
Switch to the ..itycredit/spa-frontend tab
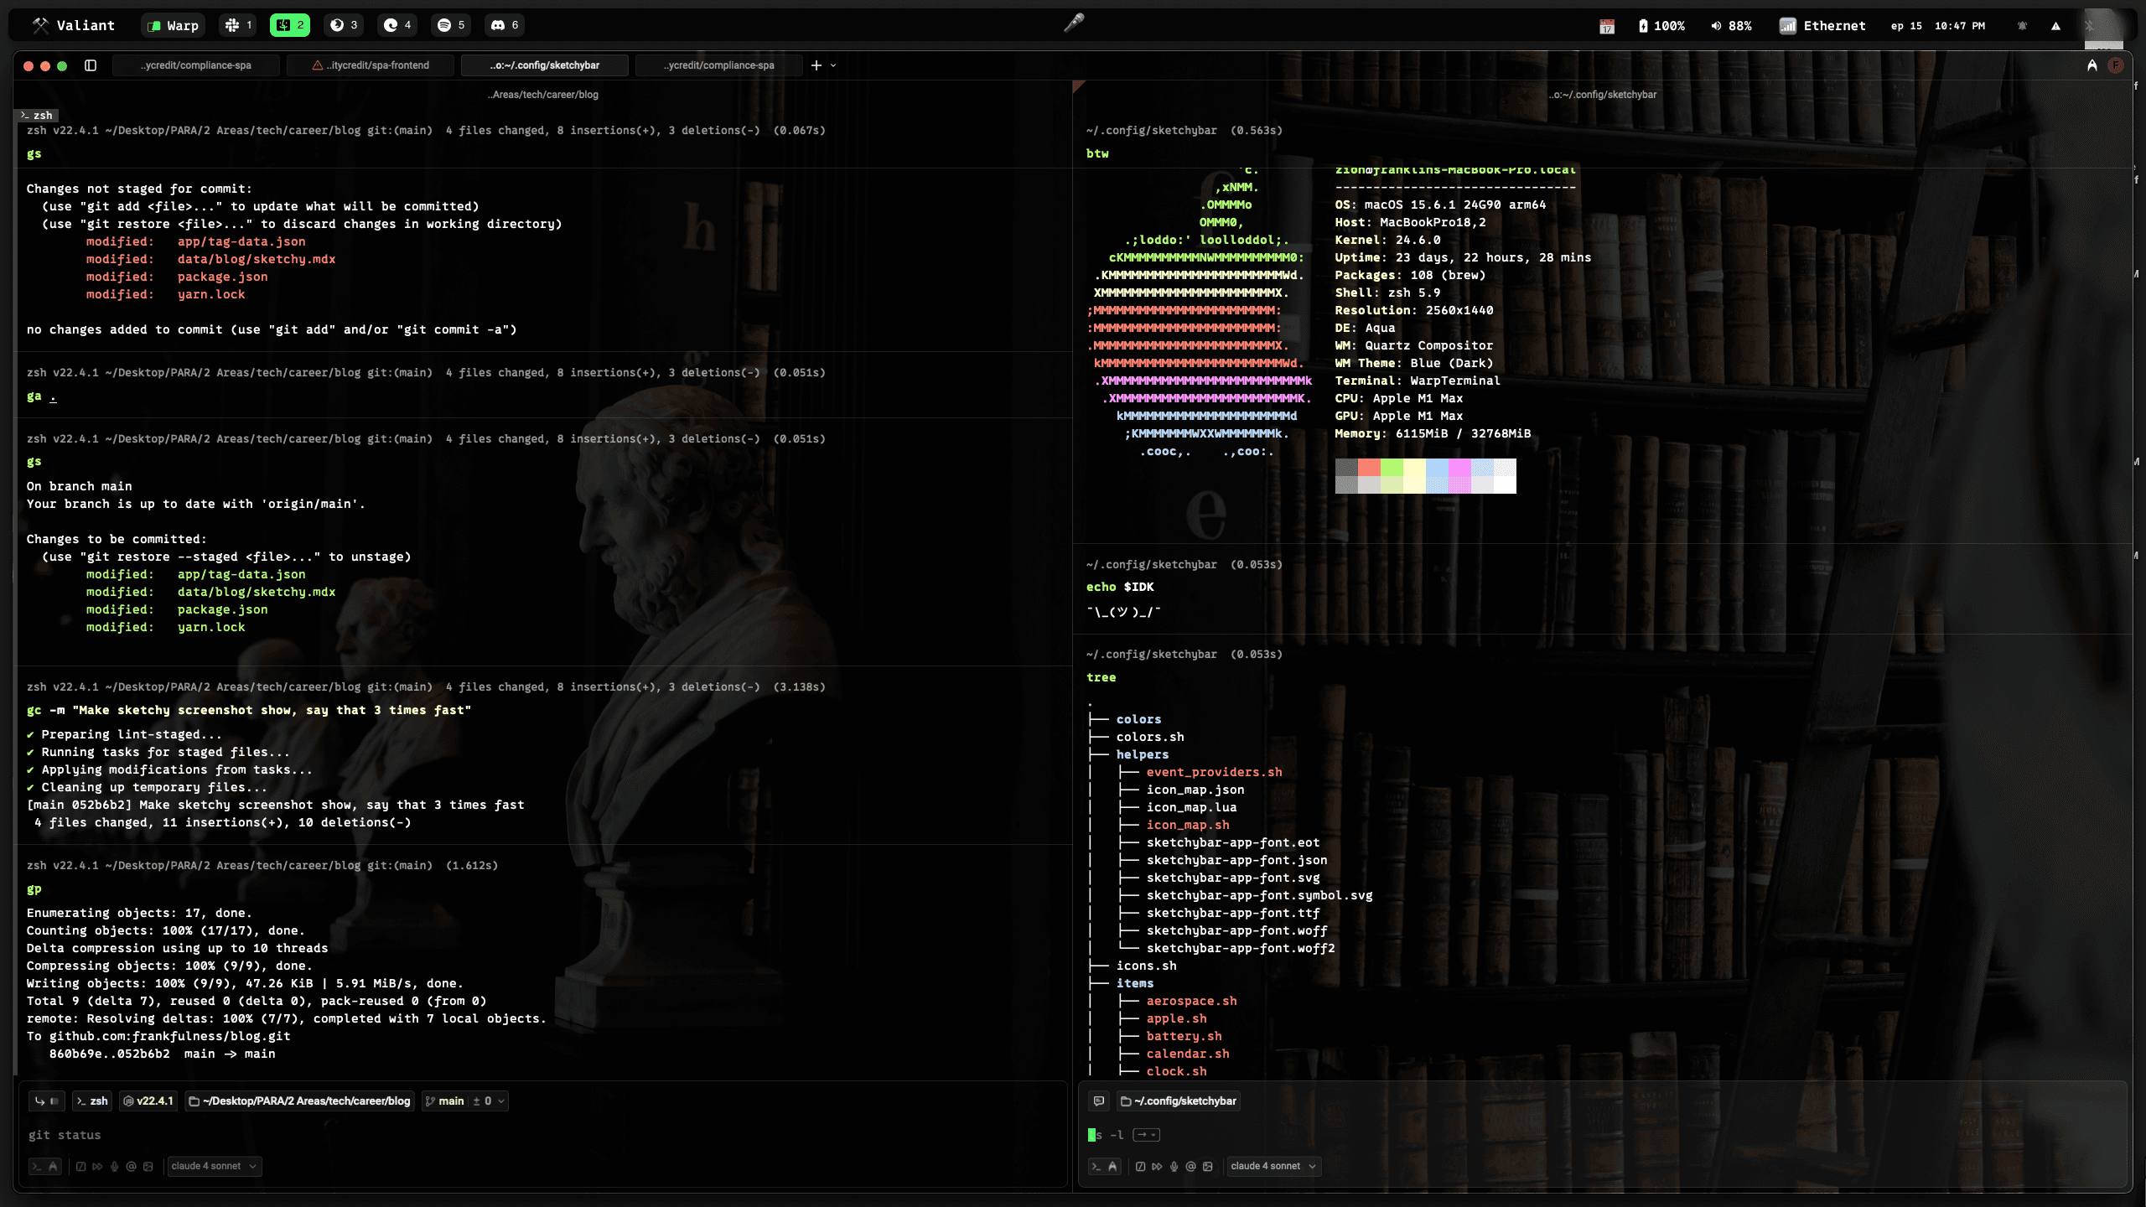[x=371, y=65]
